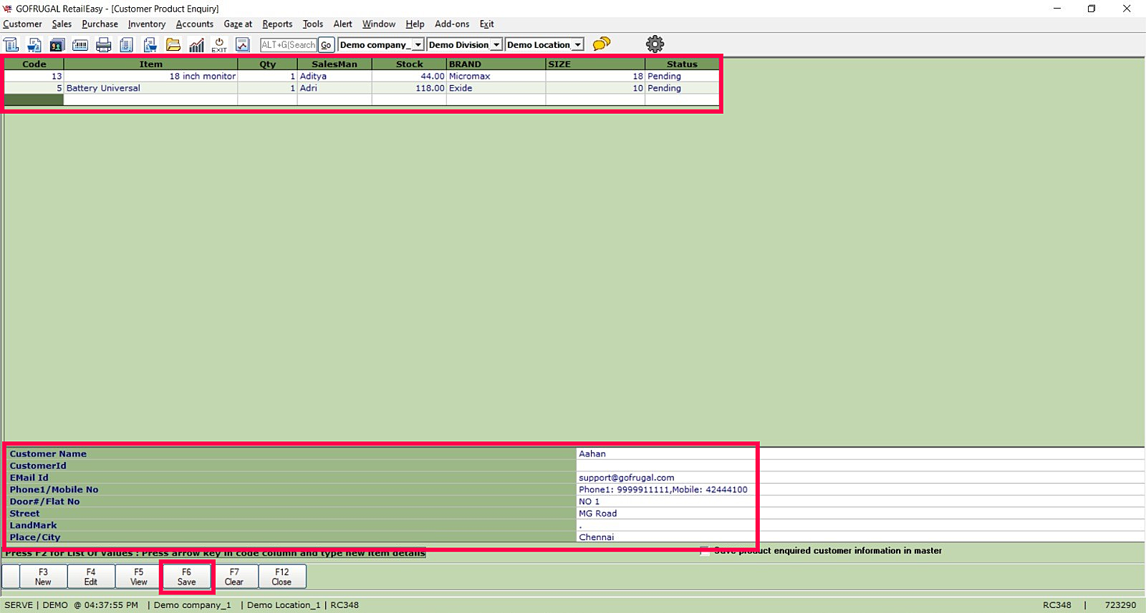Click the F7 Clear button
The image size is (1146, 613).
[234, 577]
